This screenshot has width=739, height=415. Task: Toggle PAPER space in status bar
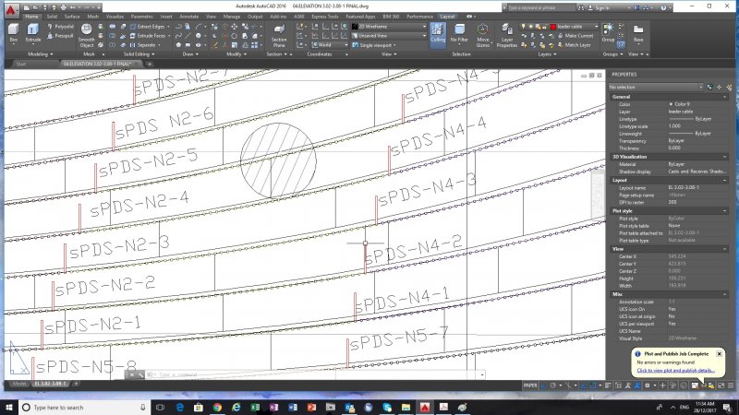tap(530, 385)
